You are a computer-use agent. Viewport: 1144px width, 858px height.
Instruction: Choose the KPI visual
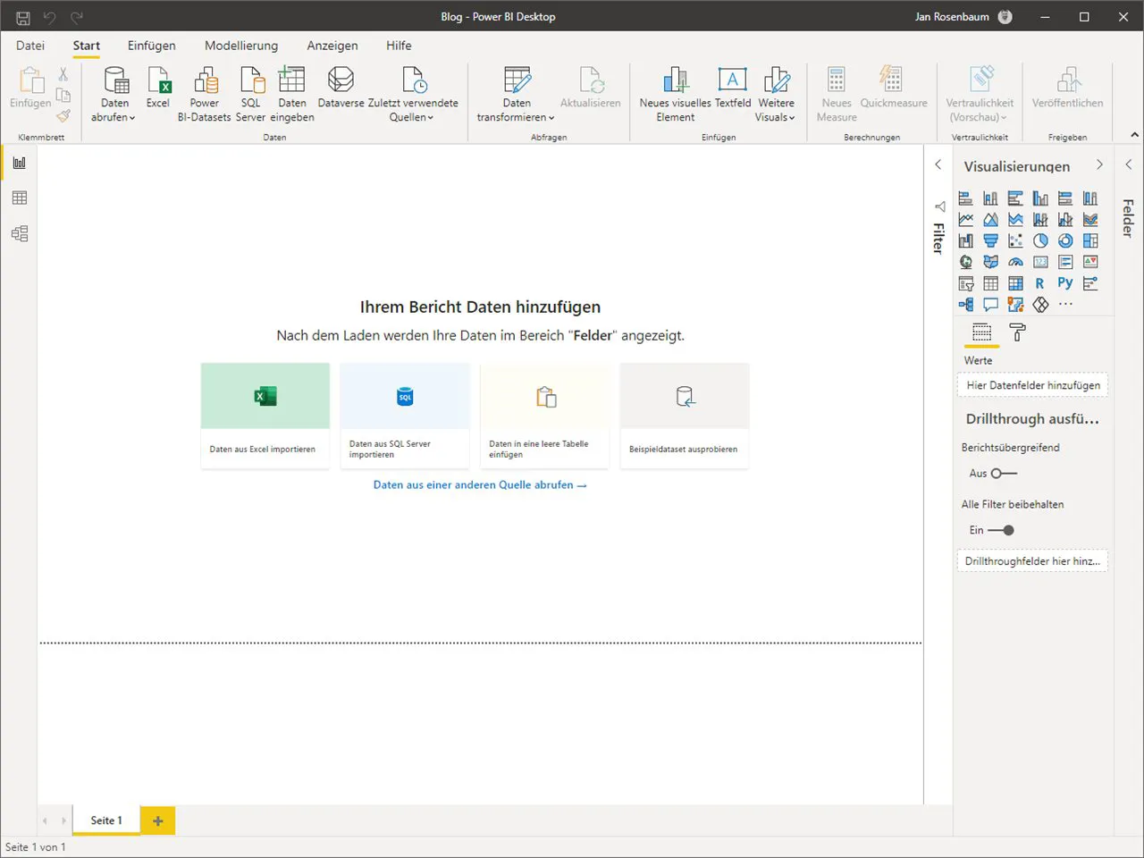coord(1089,262)
